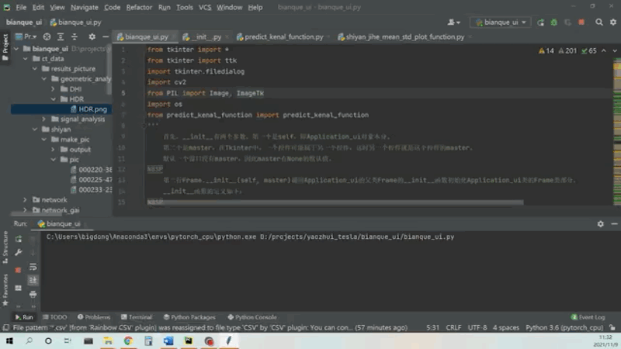Switch to predict_kenal_function.py tab

point(284,36)
